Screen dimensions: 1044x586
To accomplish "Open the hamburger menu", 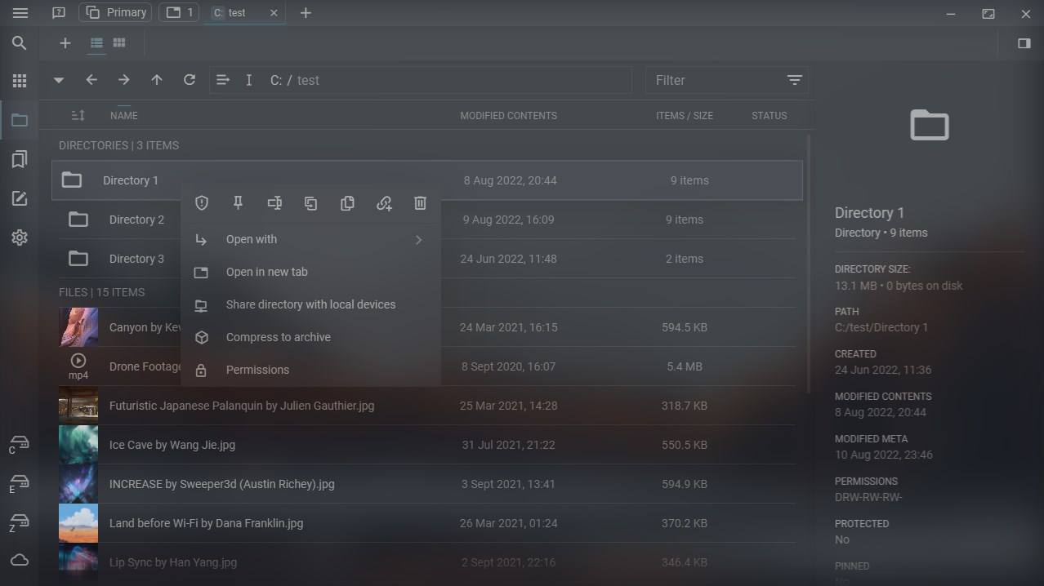I will 20,13.
